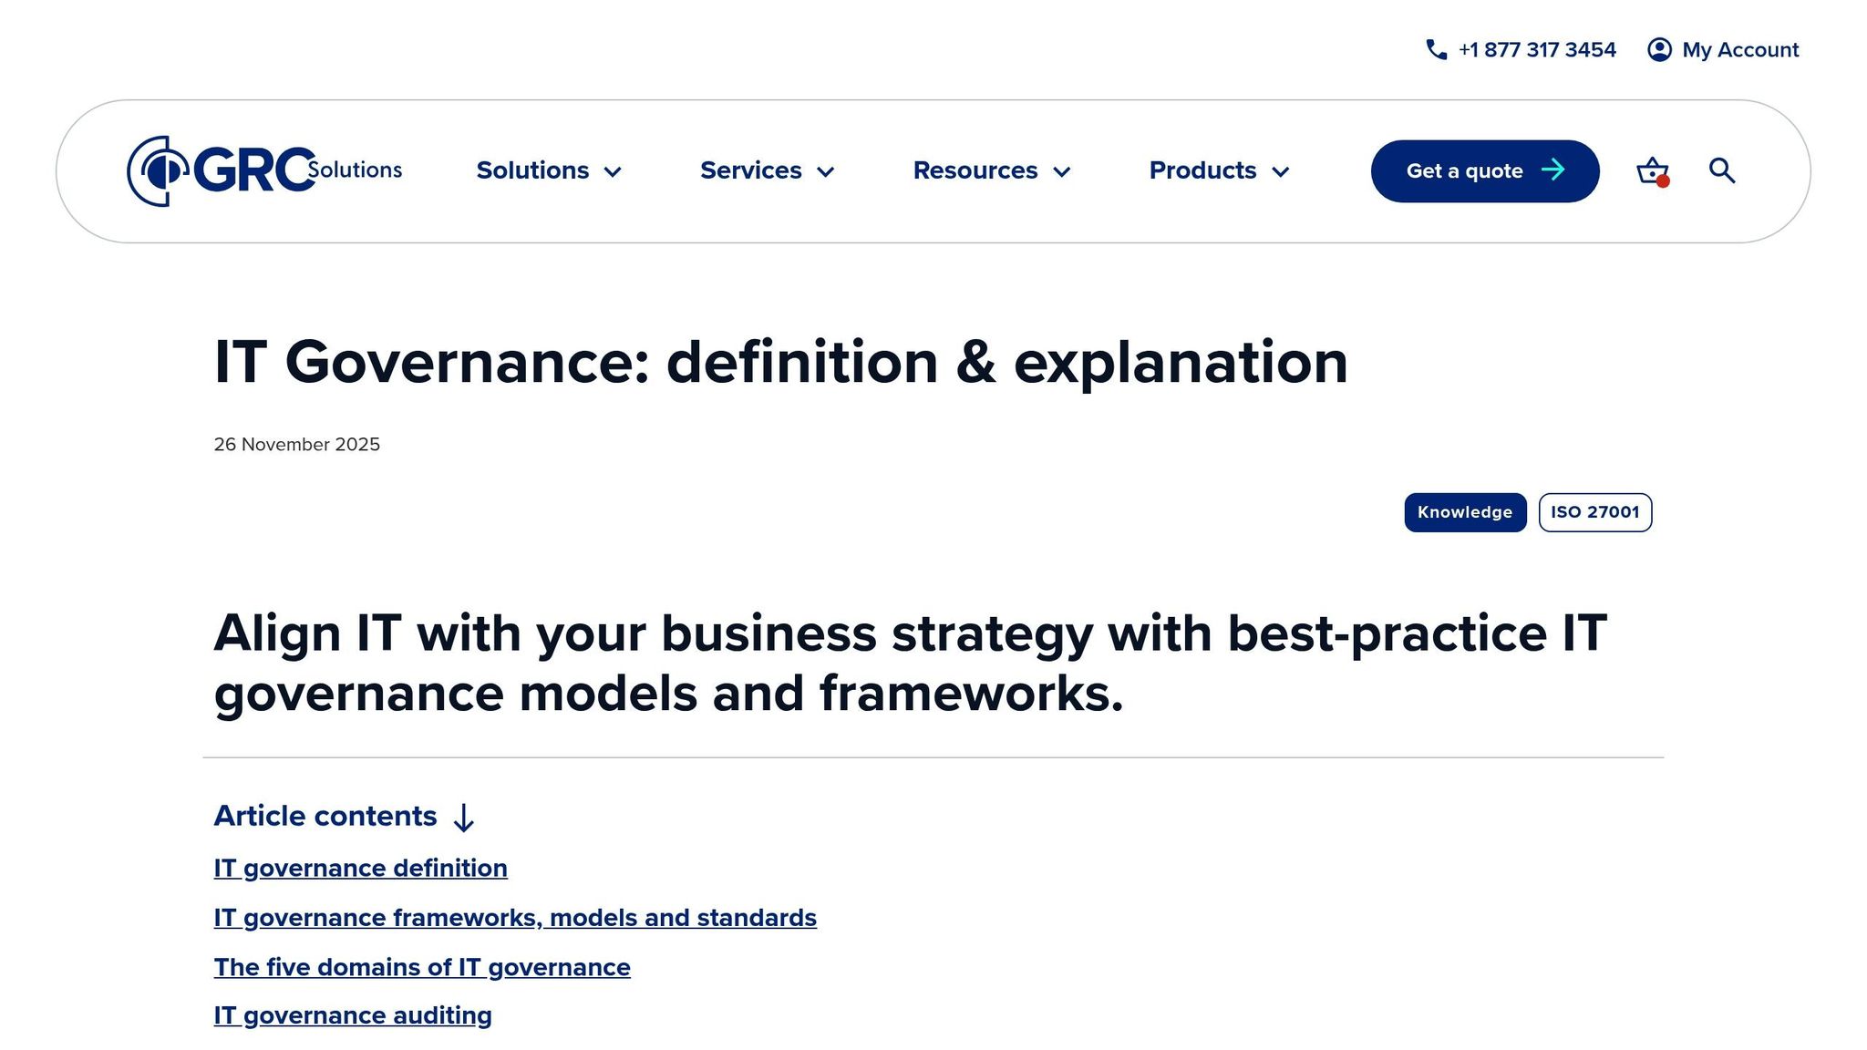Select the ISO 27001 tag

tap(1594, 512)
